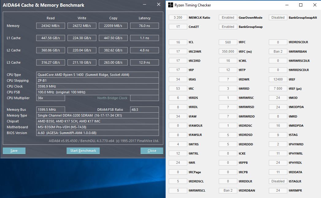Click the tRCDWR value 17

click(x=178, y=51)
